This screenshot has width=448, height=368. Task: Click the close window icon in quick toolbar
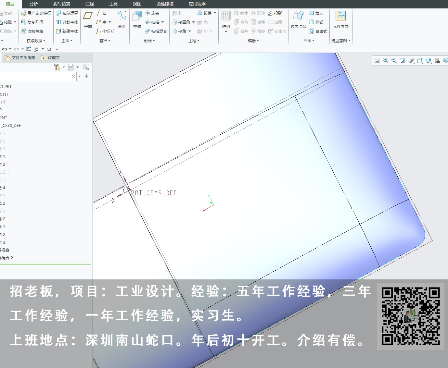click(49, 49)
